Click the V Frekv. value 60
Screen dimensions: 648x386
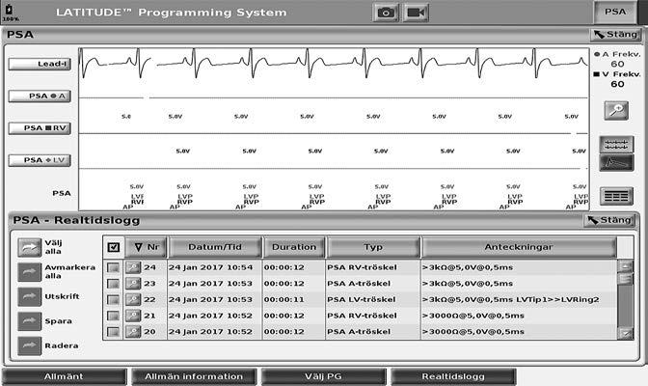tap(617, 84)
